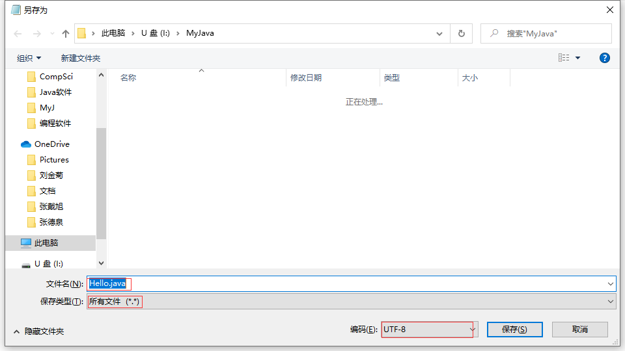Image resolution: width=625 pixels, height=351 pixels.
Task: Open the 张戴旭 folder
Action: (x=51, y=207)
